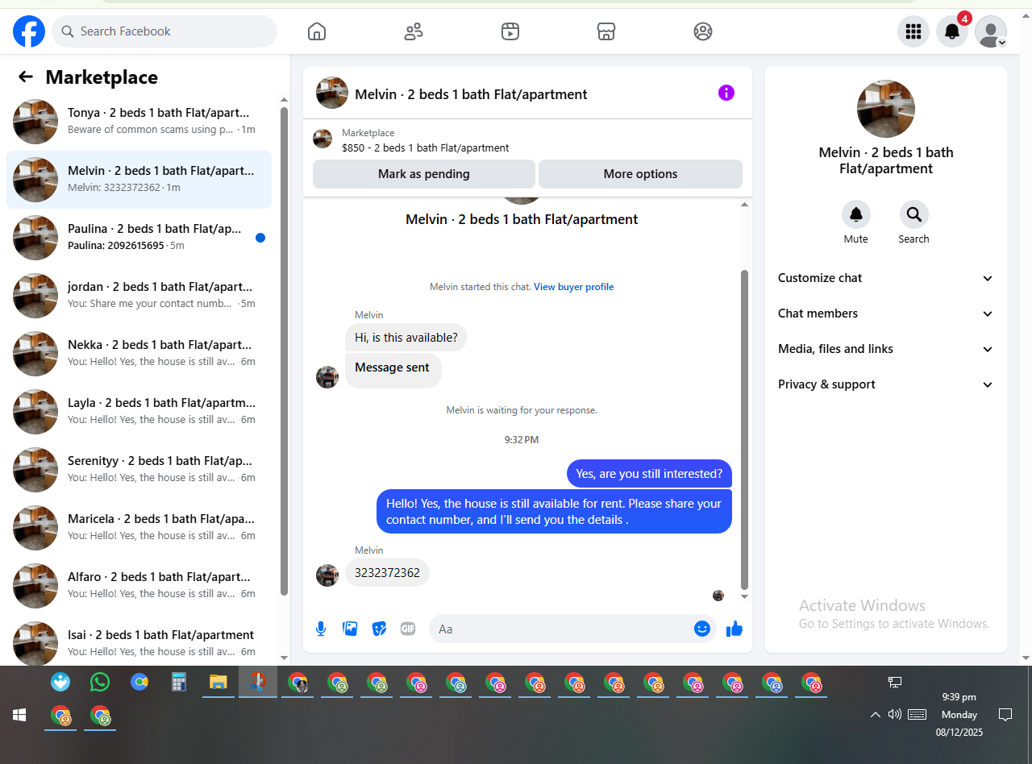The width and height of the screenshot is (1032, 764).
Task: Click the "Yes, are you still interested?" message
Action: point(649,474)
